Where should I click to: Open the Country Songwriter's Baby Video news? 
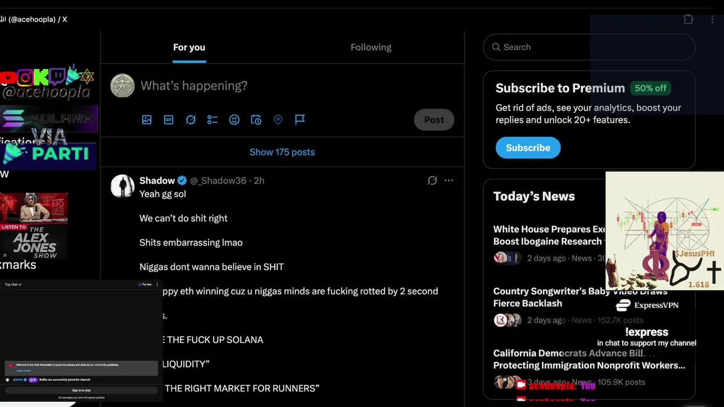click(x=549, y=297)
